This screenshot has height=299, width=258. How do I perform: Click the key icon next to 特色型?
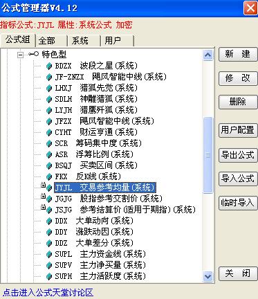click(34, 55)
